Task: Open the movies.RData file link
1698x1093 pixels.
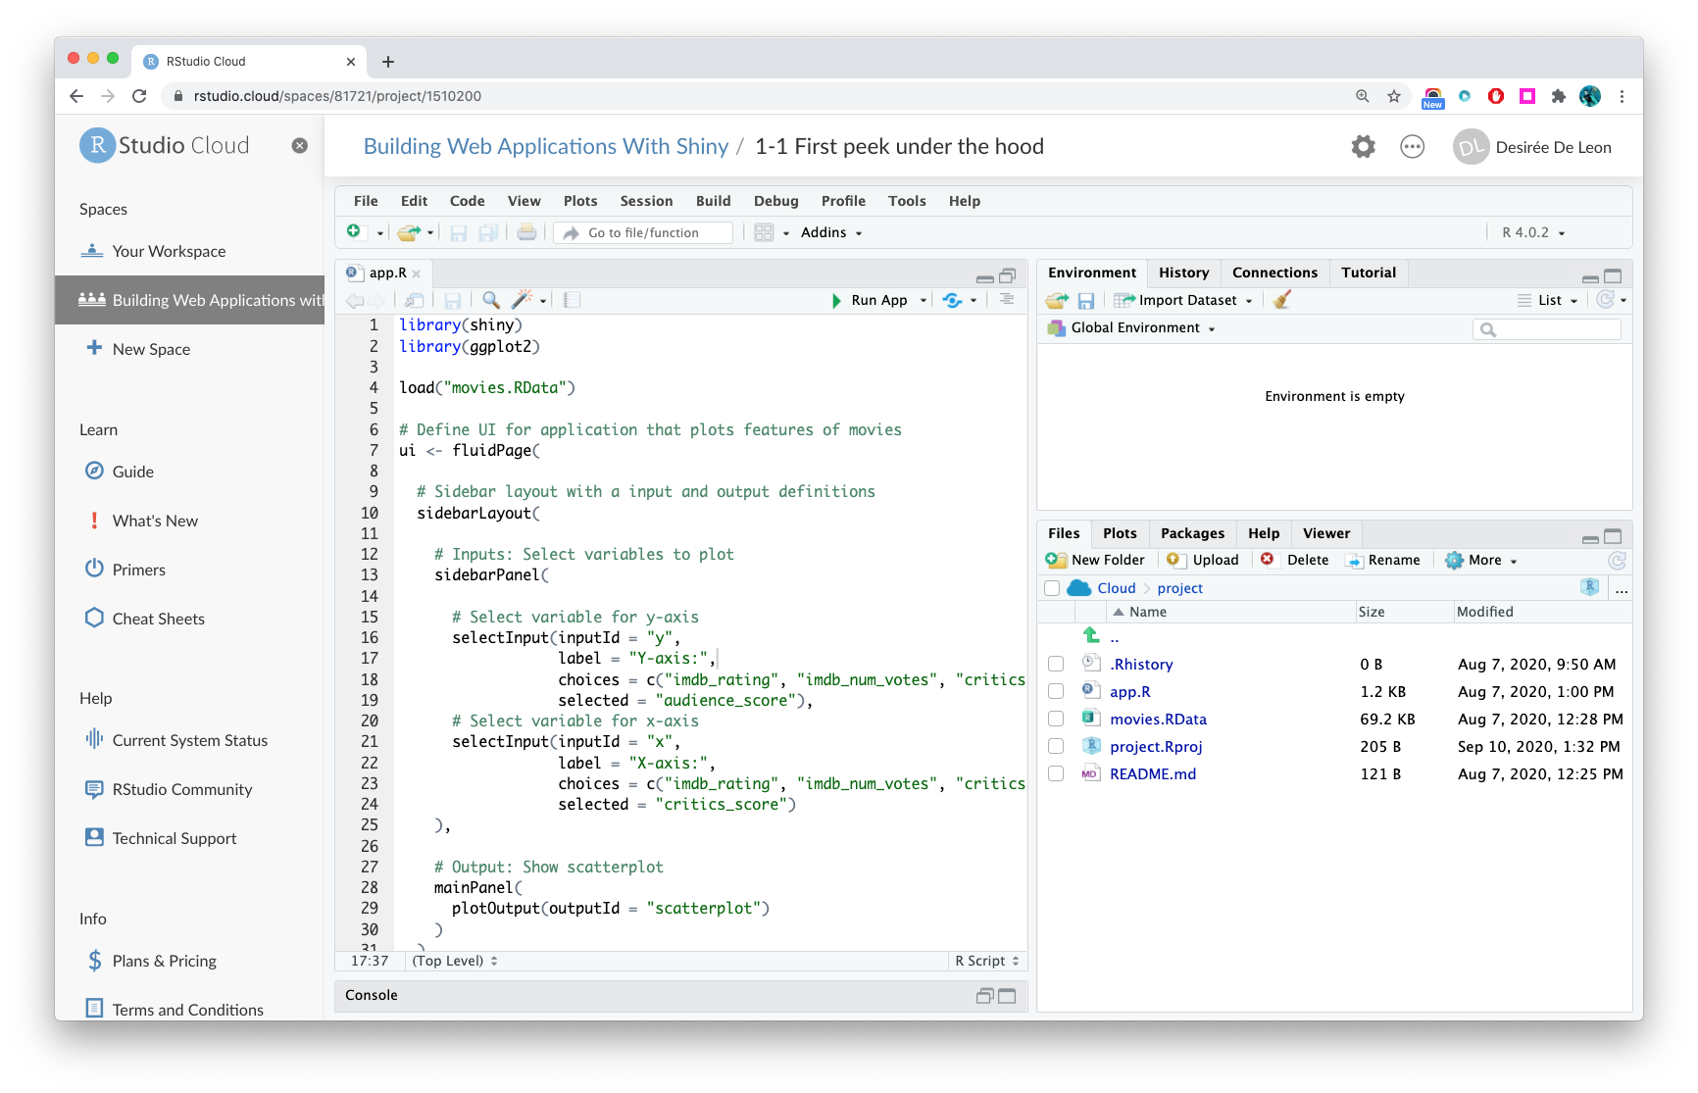Action: tap(1158, 719)
